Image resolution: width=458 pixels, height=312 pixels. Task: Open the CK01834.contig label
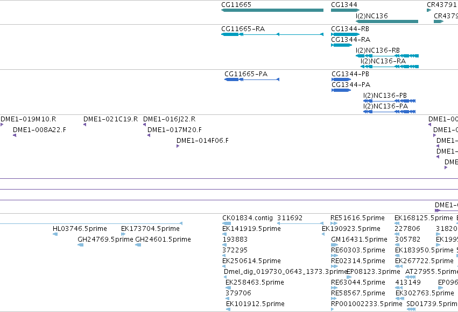point(248,218)
